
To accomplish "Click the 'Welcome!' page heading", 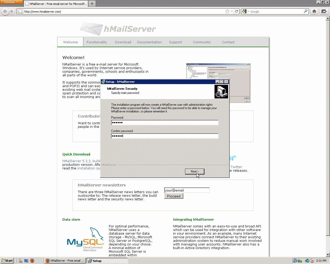I will (x=73, y=57).
